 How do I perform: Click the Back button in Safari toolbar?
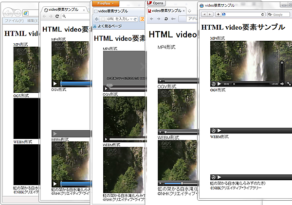pyautogui.click(x=204, y=14)
